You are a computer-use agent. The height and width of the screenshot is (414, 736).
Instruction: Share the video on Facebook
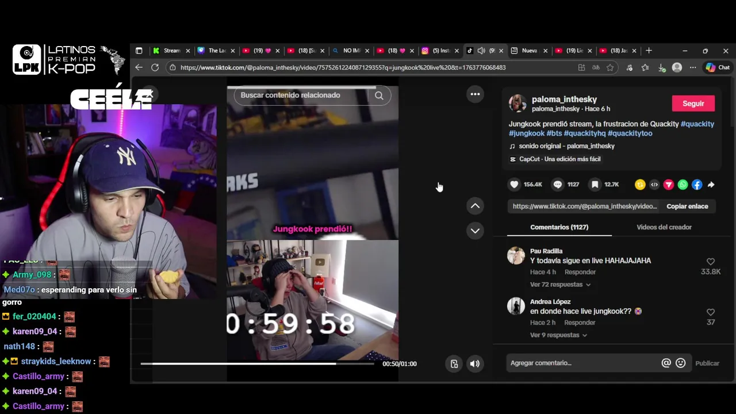tap(697, 185)
